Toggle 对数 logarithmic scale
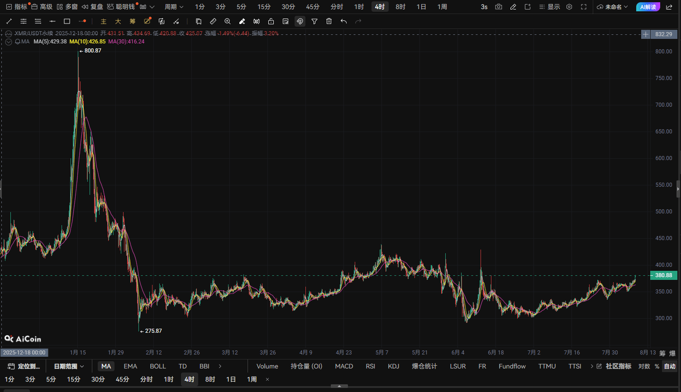Screen dimensions: 681x392 [644, 366]
